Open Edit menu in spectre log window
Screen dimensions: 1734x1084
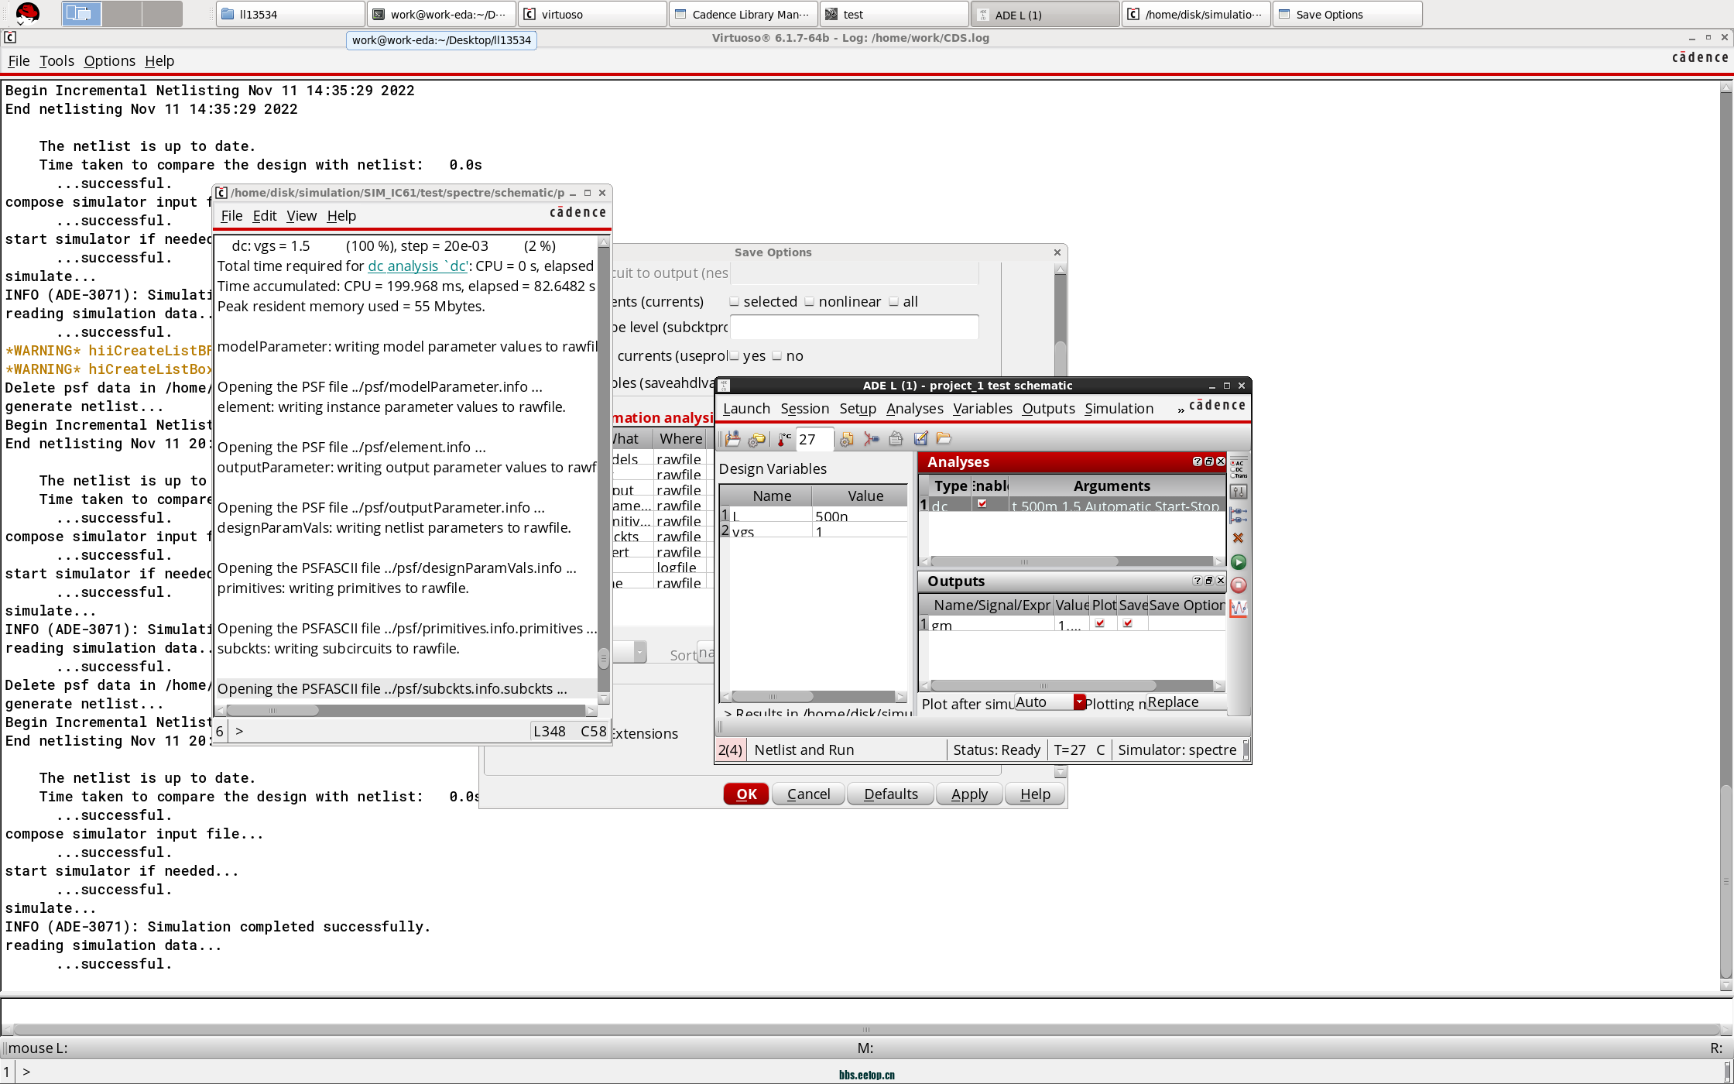point(264,216)
